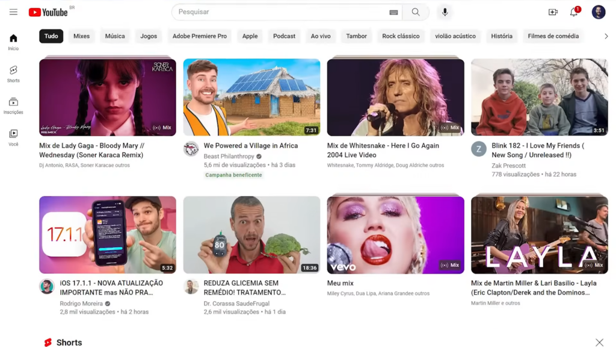Expand more filter chips with the right chevron

(x=607, y=36)
